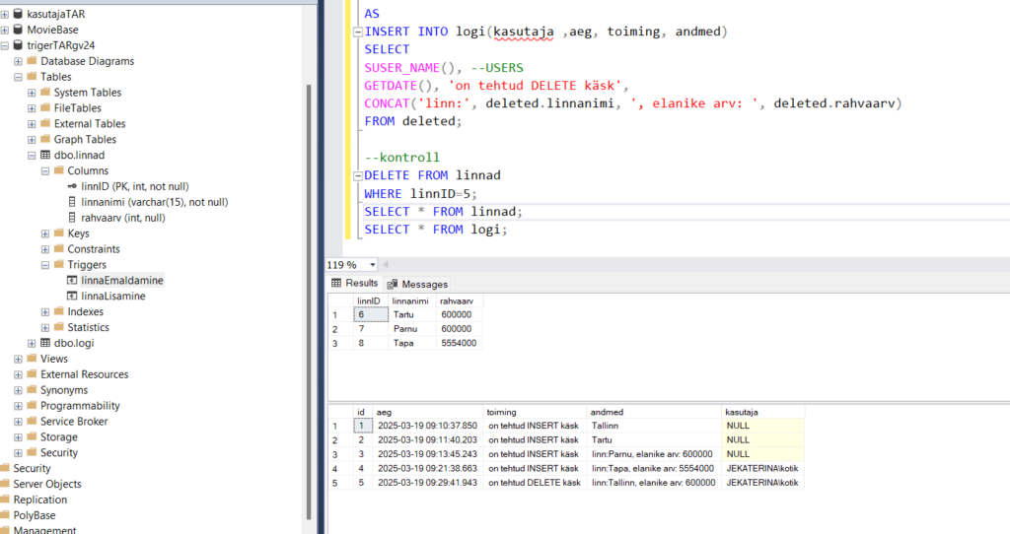Click the Service Broker folder icon

coord(32,420)
